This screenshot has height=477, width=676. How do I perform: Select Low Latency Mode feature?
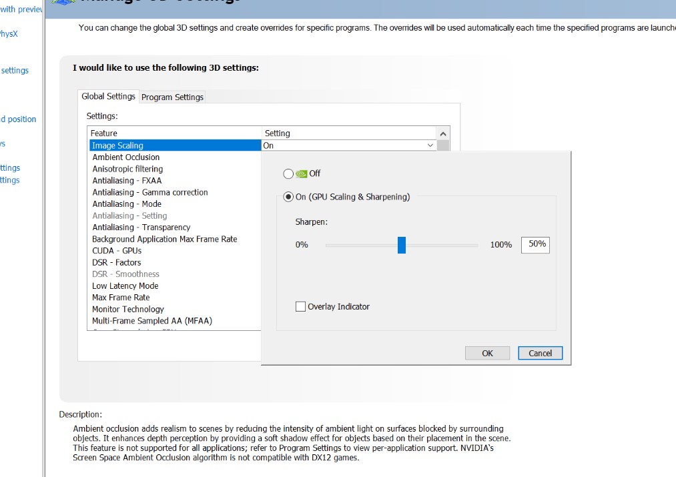click(x=125, y=286)
